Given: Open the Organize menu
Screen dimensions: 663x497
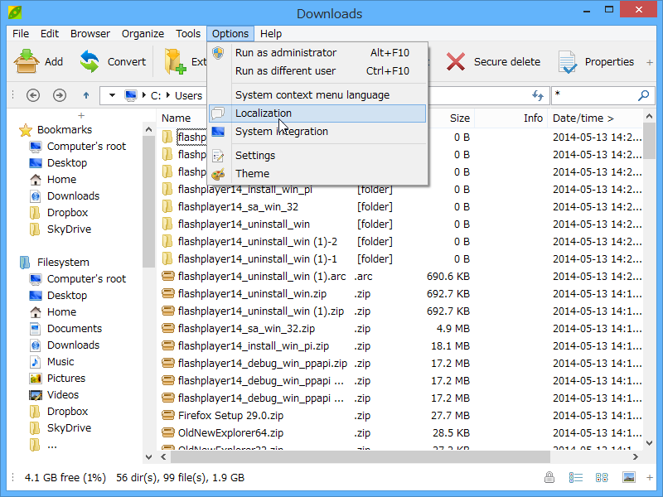Looking at the screenshot, I should [143, 33].
